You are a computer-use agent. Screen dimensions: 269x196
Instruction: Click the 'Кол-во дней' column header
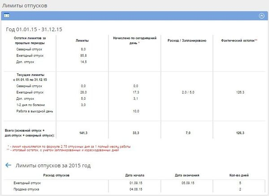coord(239,175)
